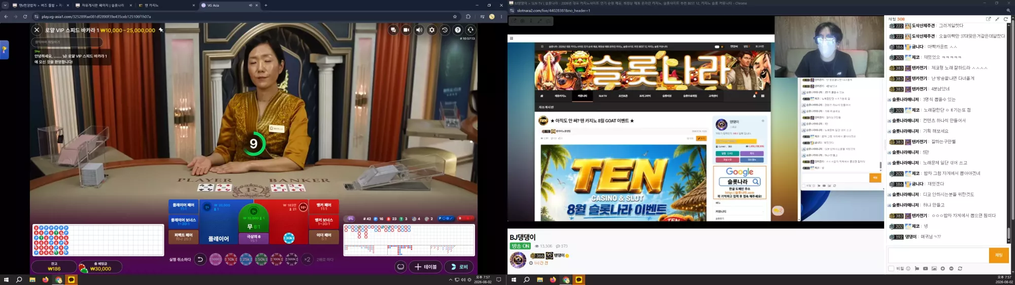
Task: Close the baccarat table with X icon
Action: [x=37, y=30]
